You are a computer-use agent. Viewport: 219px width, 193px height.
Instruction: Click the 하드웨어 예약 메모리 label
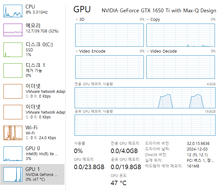tap(164, 166)
